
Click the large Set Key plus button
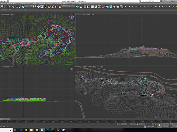click(x=160, y=125)
